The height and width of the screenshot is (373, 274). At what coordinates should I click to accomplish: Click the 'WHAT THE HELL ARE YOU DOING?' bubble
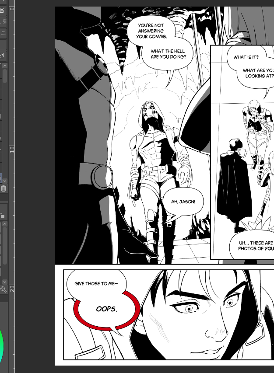[168, 54]
